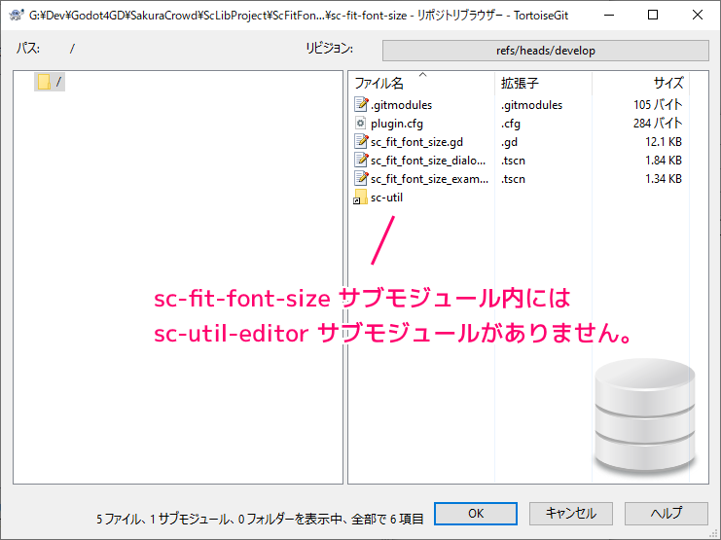
Task: Open help with ヘルプ button
Action: click(x=666, y=513)
